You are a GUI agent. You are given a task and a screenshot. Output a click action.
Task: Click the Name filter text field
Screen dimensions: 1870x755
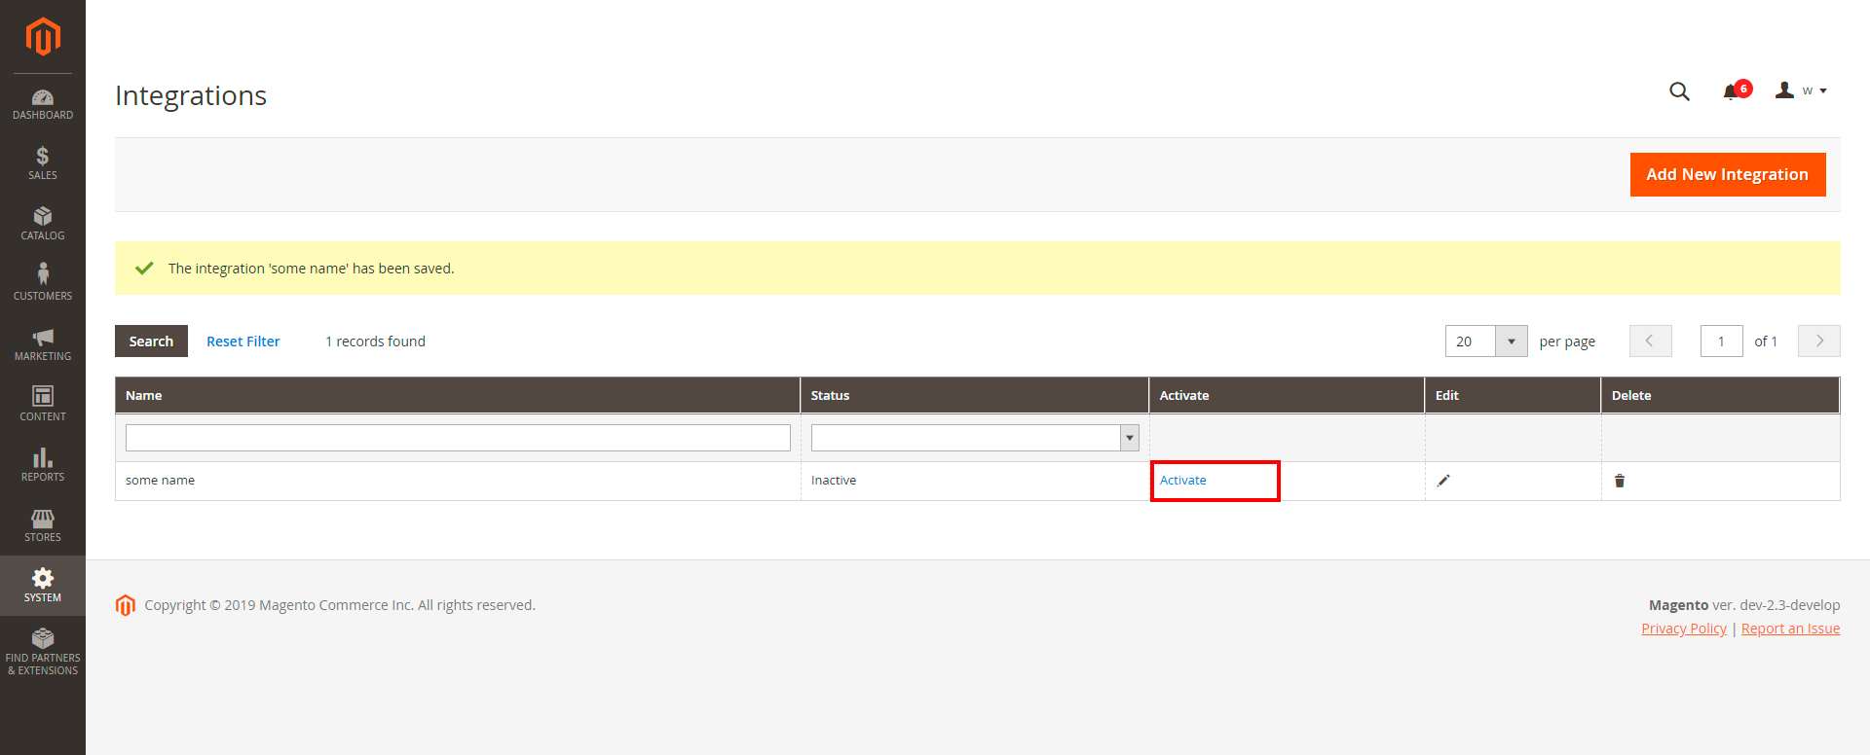(458, 438)
